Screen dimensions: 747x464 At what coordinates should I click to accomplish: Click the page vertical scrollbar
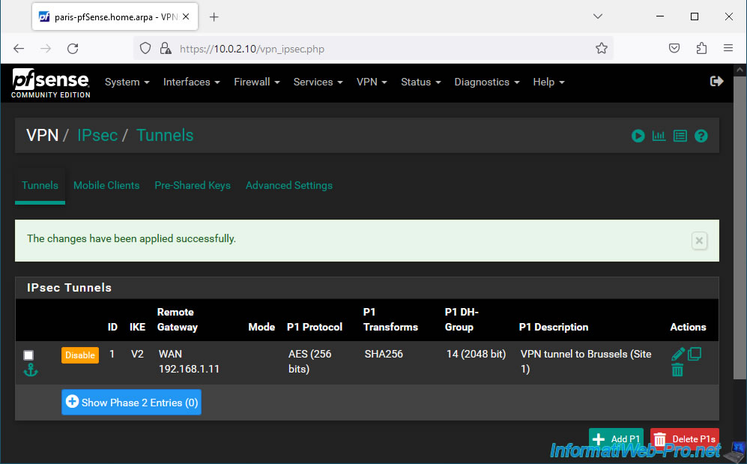click(740, 229)
